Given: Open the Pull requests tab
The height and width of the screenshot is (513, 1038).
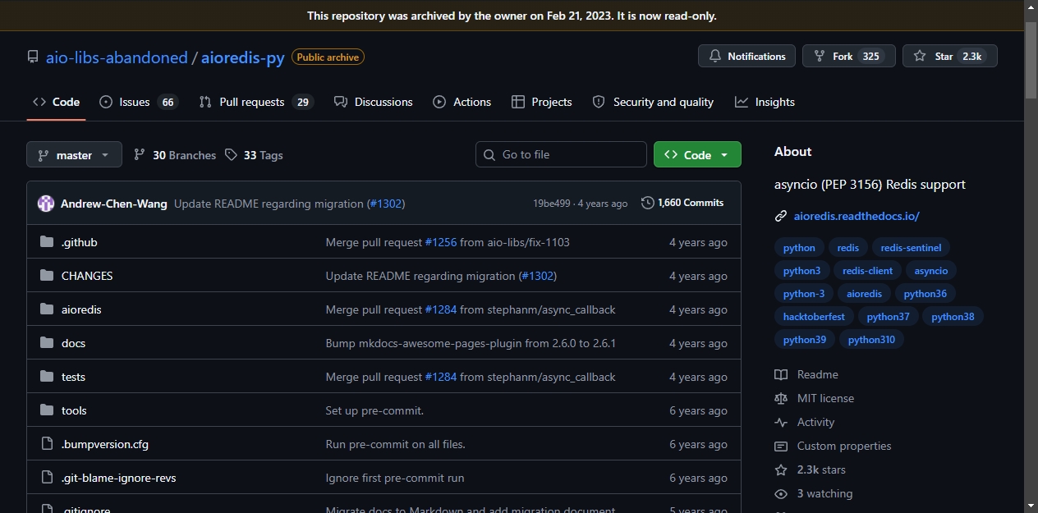Looking at the screenshot, I should pyautogui.click(x=256, y=102).
